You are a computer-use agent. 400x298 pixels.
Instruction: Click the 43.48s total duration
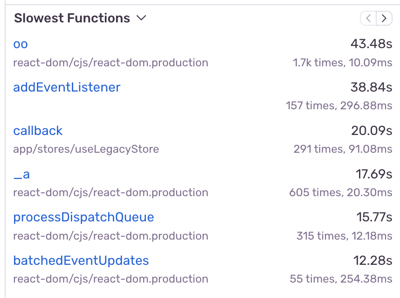(x=371, y=44)
